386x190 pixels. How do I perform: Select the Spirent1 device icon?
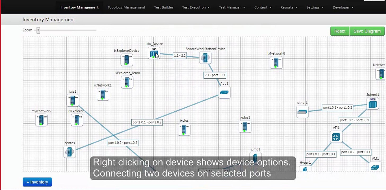point(372,104)
